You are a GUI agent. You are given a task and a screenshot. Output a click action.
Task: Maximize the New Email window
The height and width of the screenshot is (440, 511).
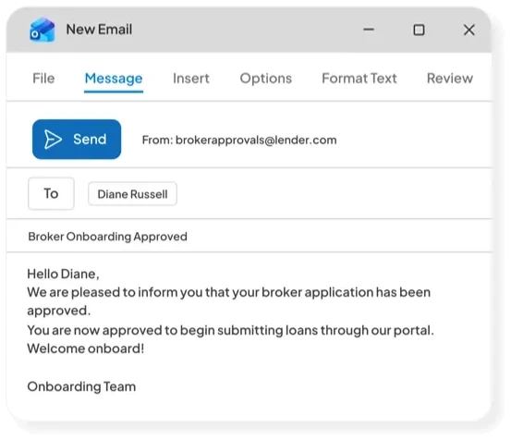click(x=419, y=30)
